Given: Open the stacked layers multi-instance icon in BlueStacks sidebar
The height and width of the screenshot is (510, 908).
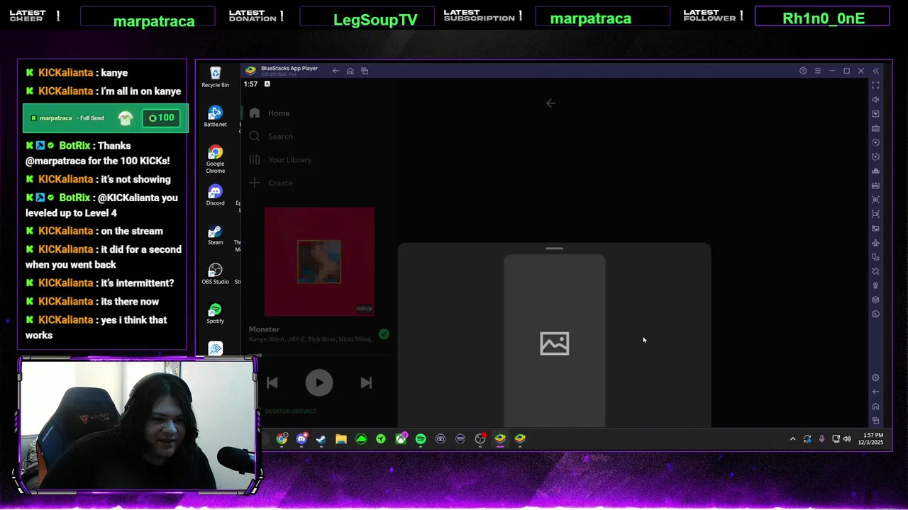Looking at the screenshot, I should (875, 300).
